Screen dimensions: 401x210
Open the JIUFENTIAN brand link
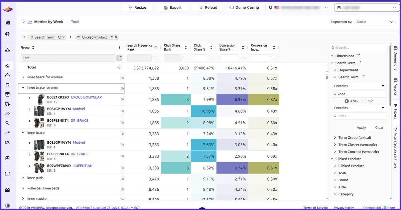(x=82, y=166)
